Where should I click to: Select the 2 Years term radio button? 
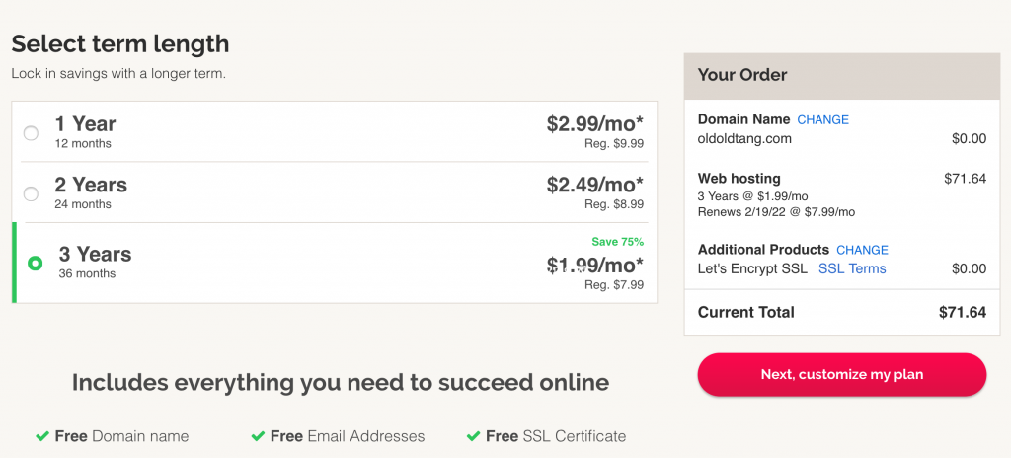coord(31,194)
